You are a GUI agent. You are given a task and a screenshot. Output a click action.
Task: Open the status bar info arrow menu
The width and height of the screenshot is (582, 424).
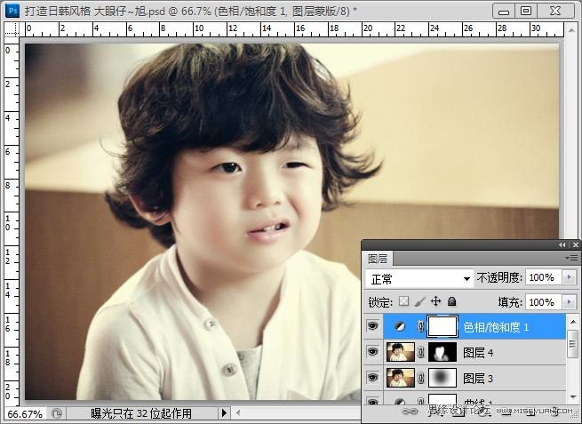pos(224,412)
